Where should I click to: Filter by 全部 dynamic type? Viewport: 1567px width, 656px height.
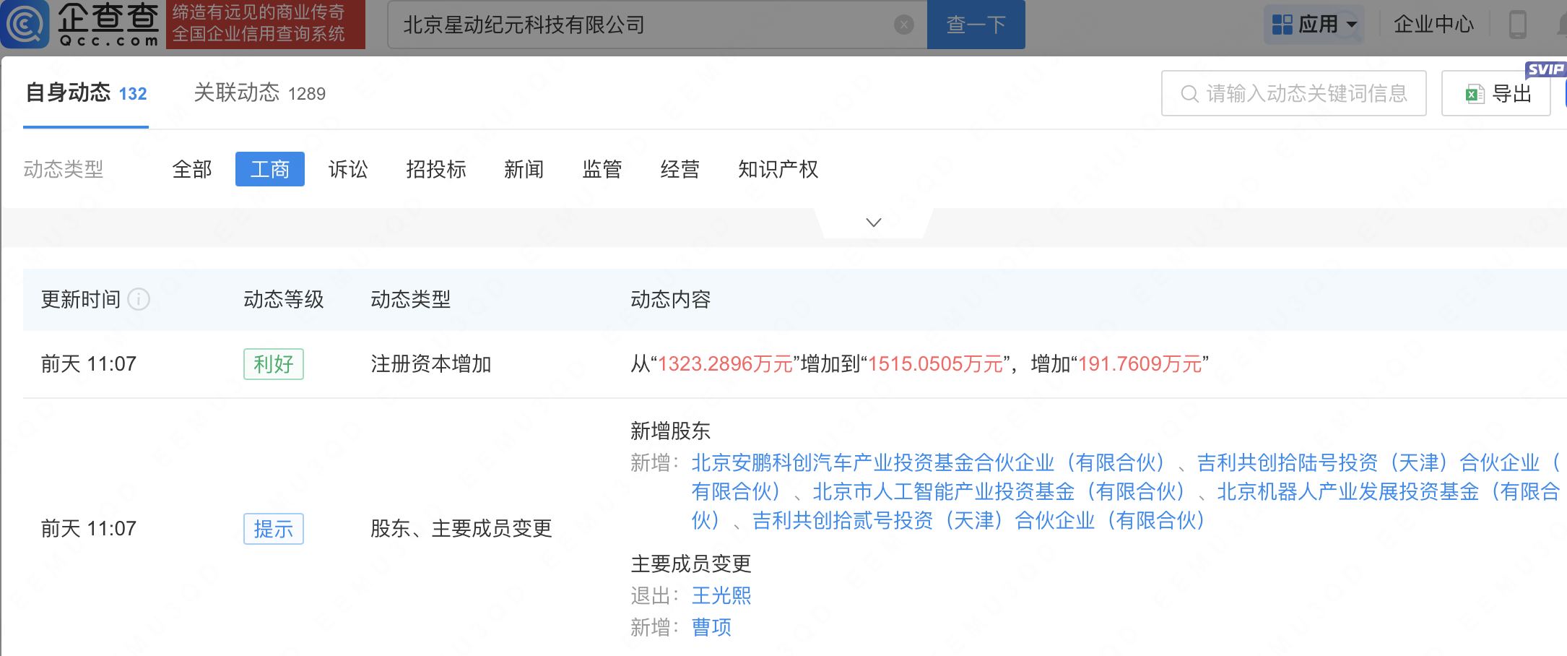[x=192, y=170]
